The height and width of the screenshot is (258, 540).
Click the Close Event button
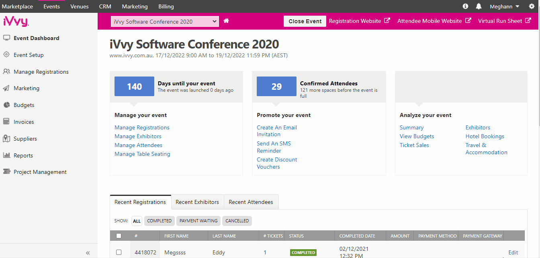(x=305, y=21)
